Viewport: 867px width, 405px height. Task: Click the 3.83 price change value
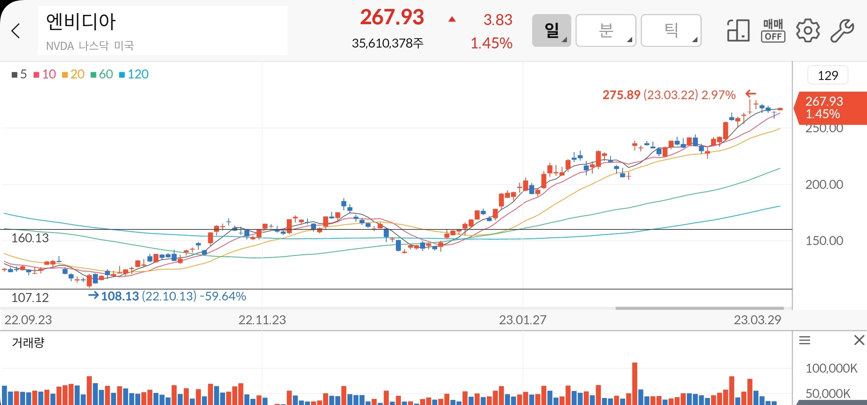[498, 20]
